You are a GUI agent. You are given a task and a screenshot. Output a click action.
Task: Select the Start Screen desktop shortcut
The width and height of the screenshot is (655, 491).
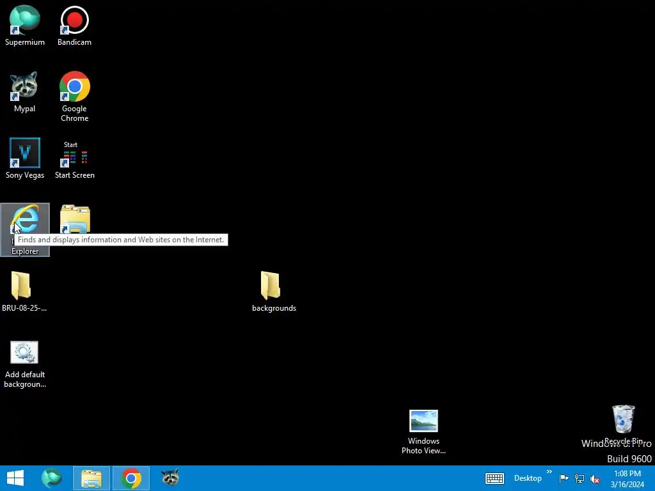coord(74,160)
